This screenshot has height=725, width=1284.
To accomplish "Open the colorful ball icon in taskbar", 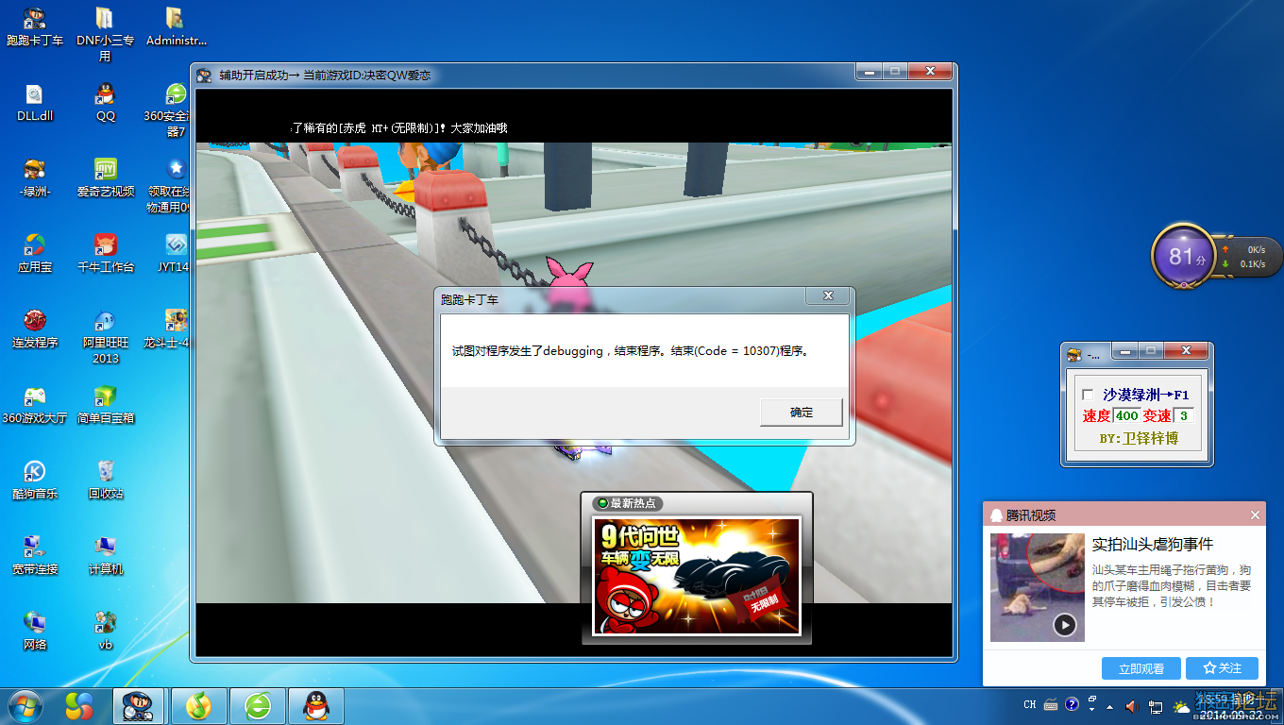I will pyautogui.click(x=79, y=706).
